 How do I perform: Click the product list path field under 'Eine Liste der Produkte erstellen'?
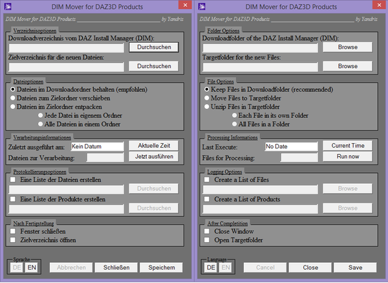point(67,209)
